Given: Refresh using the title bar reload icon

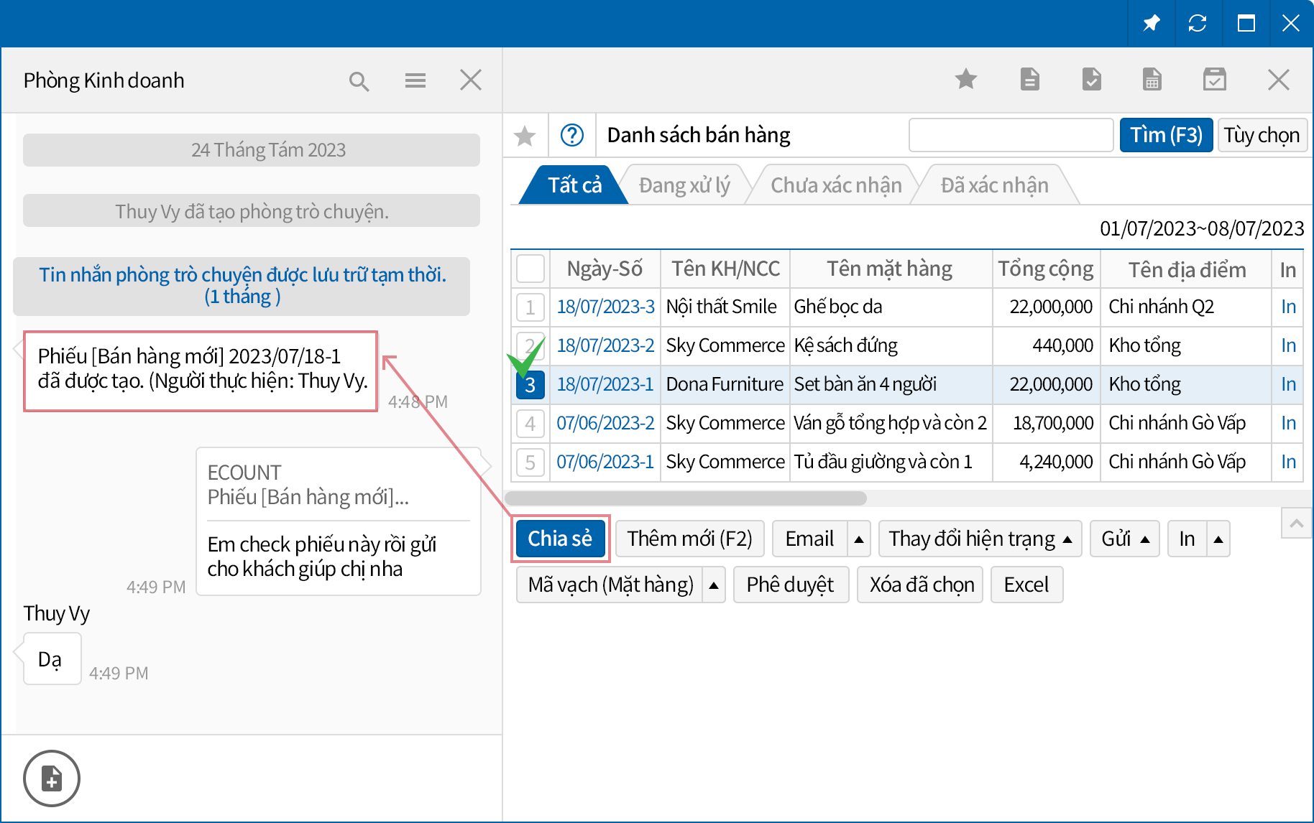Looking at the screenshot, I should pos(1198,24).
